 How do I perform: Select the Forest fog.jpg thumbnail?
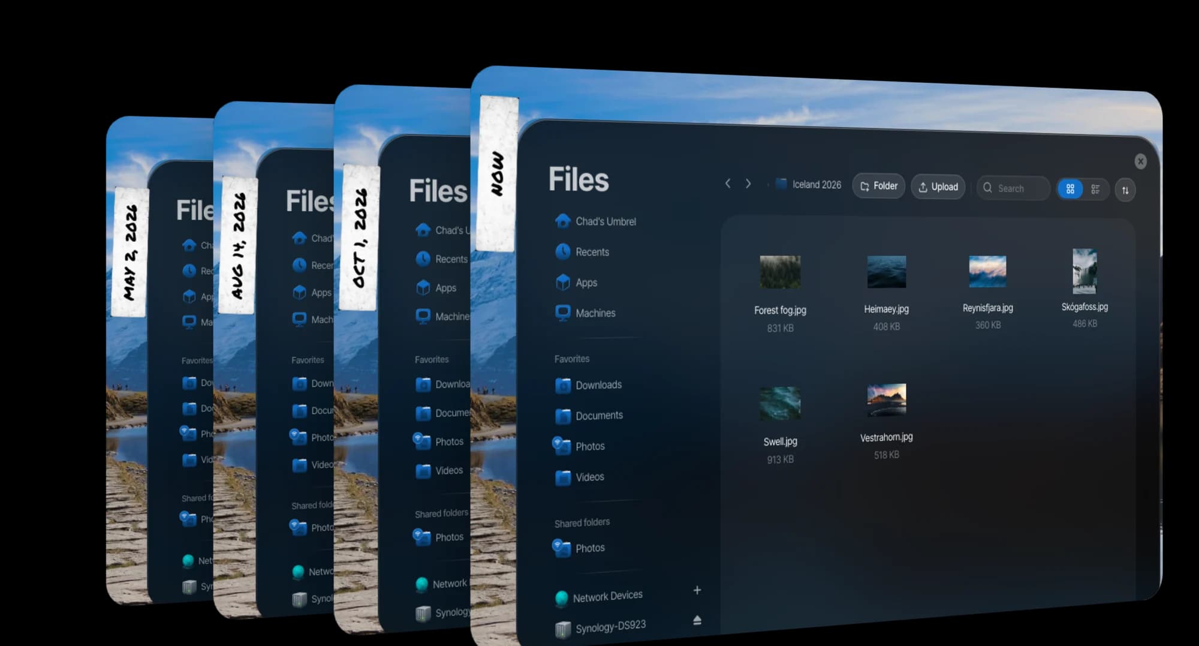point(780,272)
